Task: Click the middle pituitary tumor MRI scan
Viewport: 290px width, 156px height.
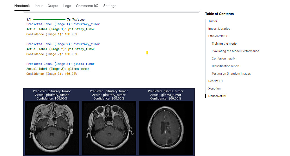Action: tap(109, 128)
